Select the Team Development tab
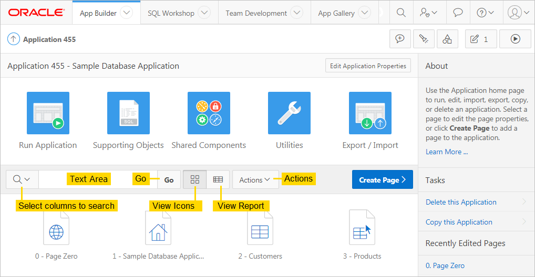The width and height of the screenshot is (535, 277). click(x=256, y=13)
